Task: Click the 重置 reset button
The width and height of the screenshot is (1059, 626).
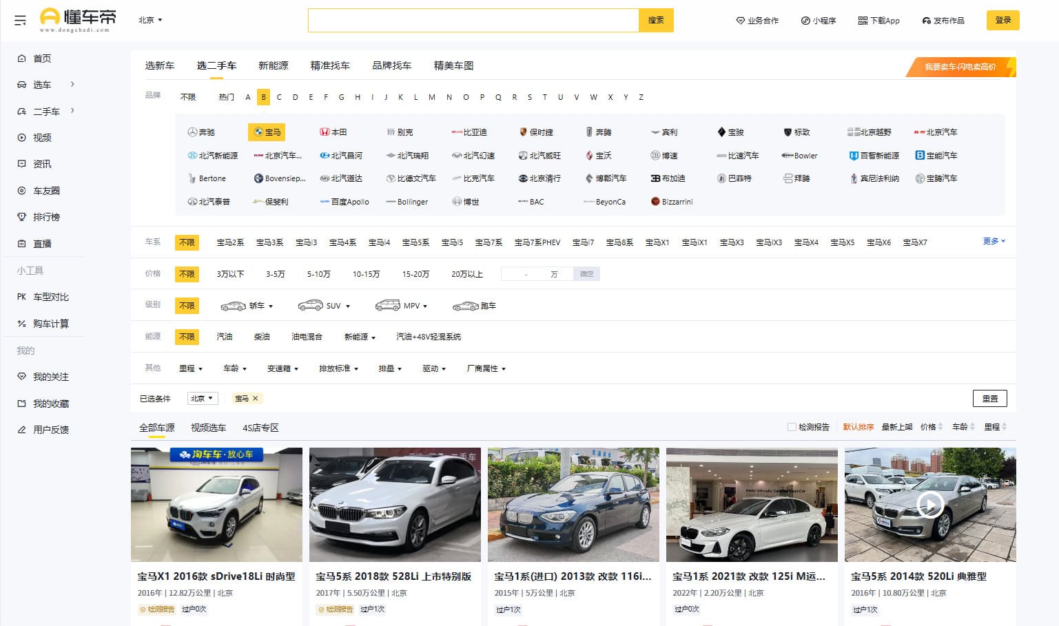Action: [990, 399]
